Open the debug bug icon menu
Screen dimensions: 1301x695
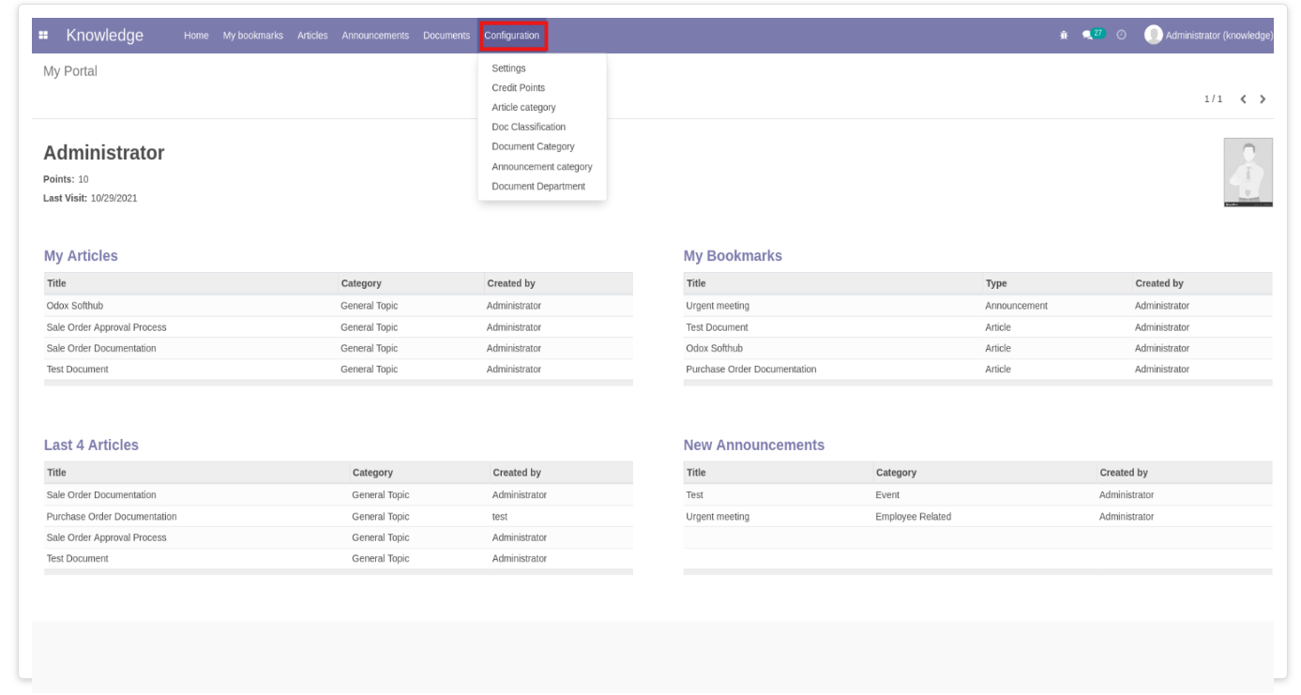[x=1064, y=36]
